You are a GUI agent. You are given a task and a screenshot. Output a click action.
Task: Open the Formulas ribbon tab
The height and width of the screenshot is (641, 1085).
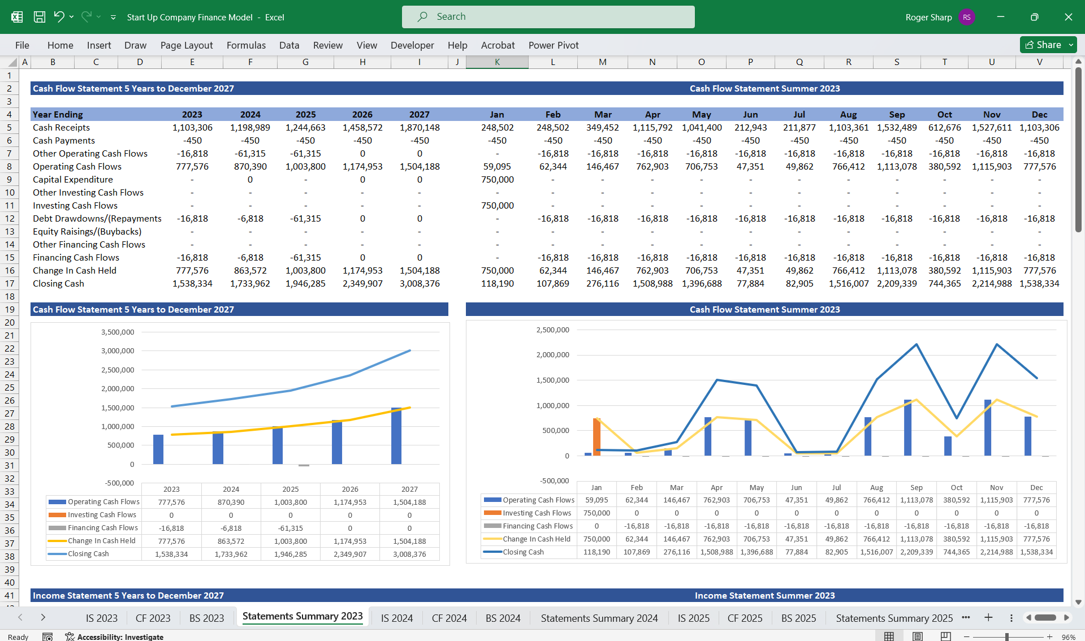(x=246, y=45)
